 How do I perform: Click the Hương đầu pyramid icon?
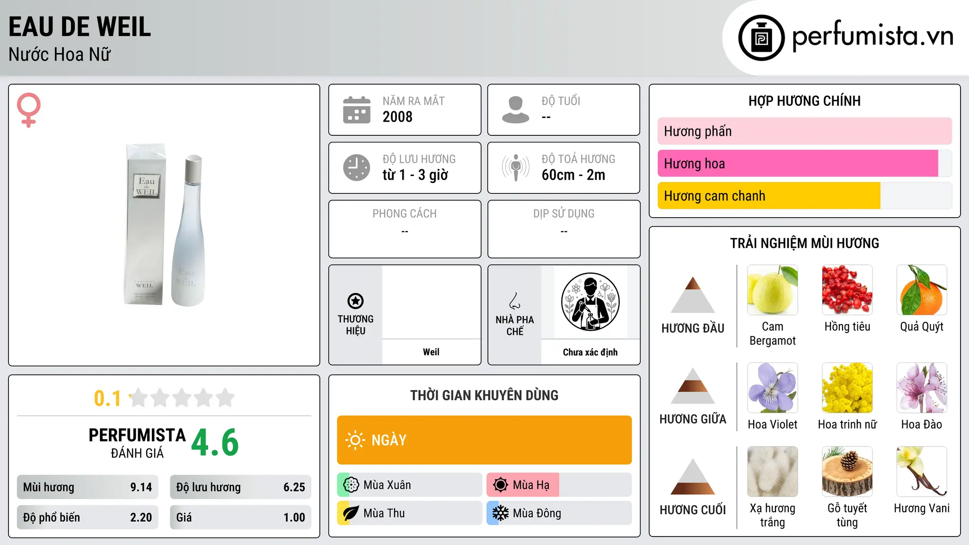coord(693,294)
